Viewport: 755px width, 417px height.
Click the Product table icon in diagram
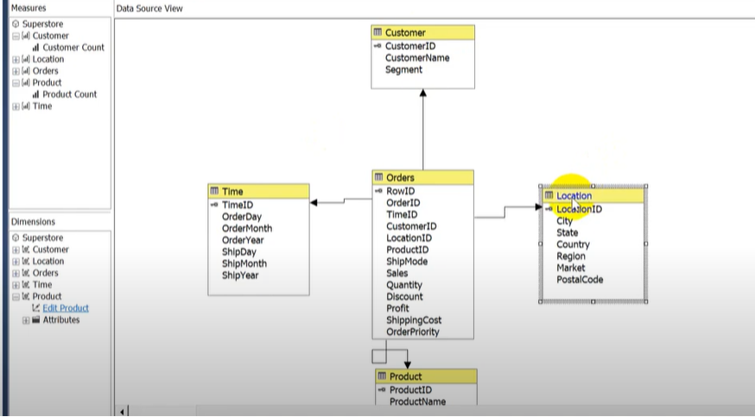click(382, 376)
